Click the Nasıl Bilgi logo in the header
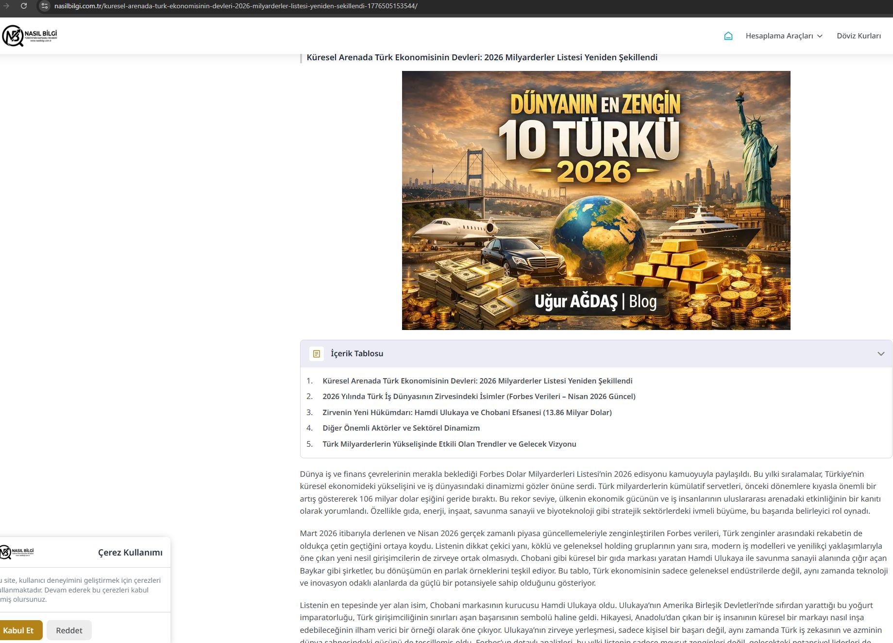The height and width of the screenshot is (643, 893). coord(30,35)
